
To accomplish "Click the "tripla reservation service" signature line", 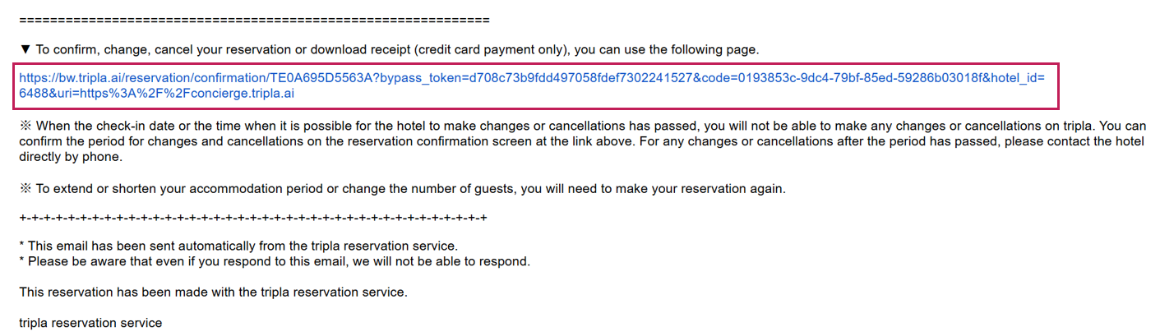I will pos(90,323).
